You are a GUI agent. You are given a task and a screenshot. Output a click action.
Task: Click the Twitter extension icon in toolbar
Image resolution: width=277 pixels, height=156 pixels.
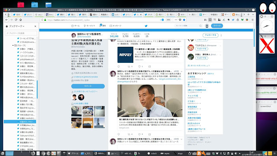(x=233, y=20)
